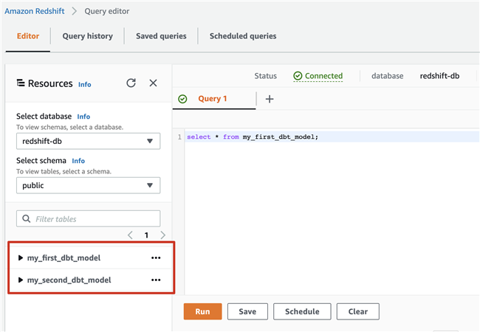Image resolution: width=480 pixels, height=332 pixels.
Task: Click the Schedule button
Action: coord(302,312)
